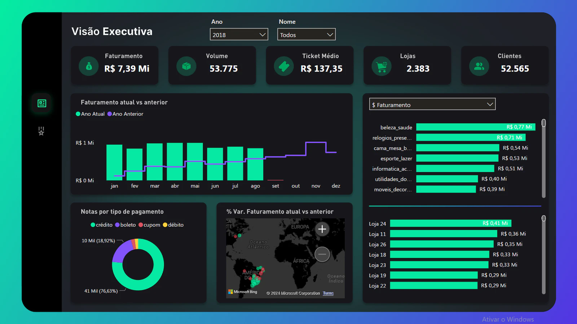Select the utilidades_domesticas category bar
The height and width of the screenshot is (324, 577).
447,179
